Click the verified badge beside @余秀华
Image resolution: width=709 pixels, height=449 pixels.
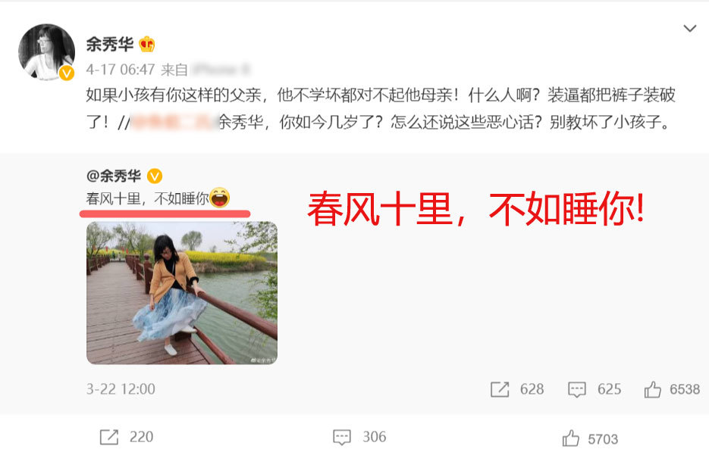pos(155,176)
